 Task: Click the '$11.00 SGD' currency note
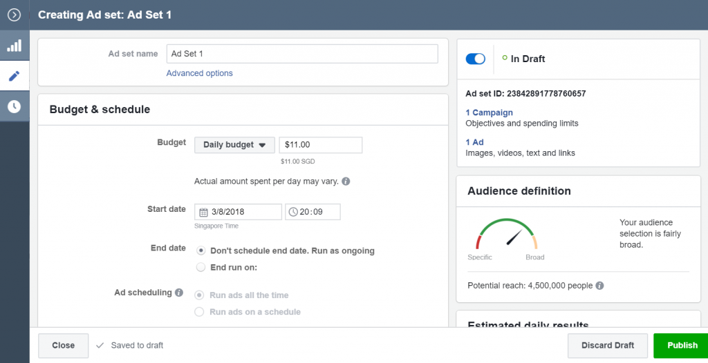click(x=297, y=161)
